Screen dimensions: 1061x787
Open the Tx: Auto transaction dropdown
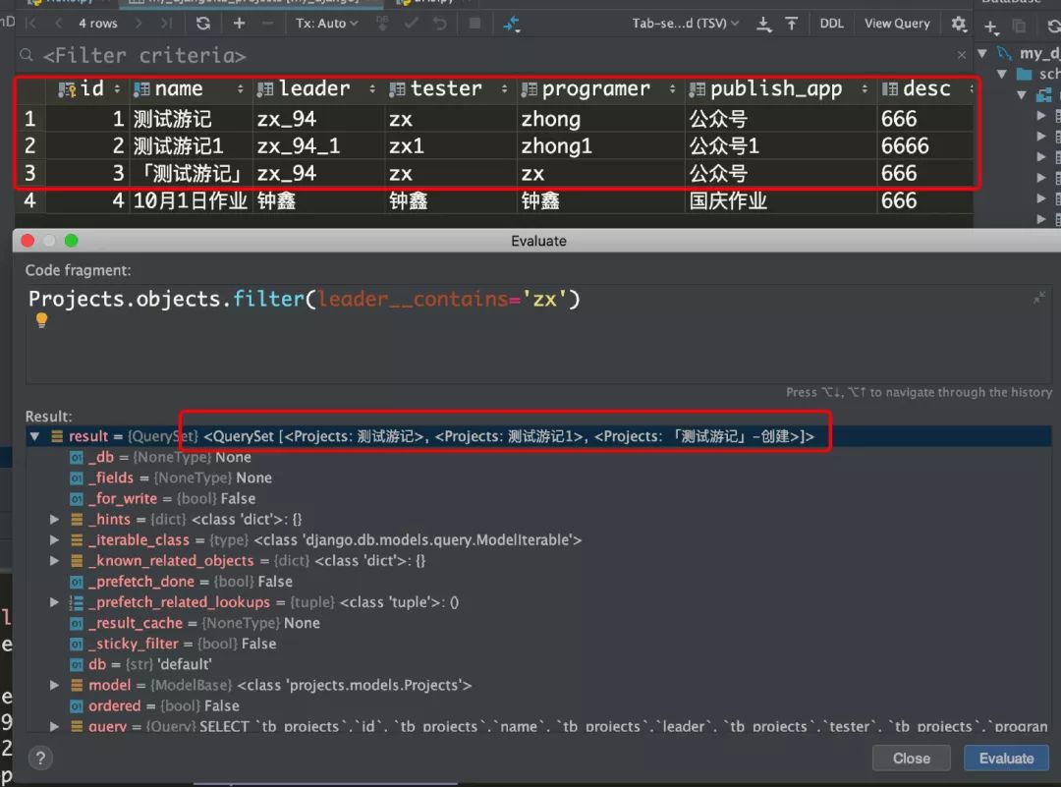(327, 24)
